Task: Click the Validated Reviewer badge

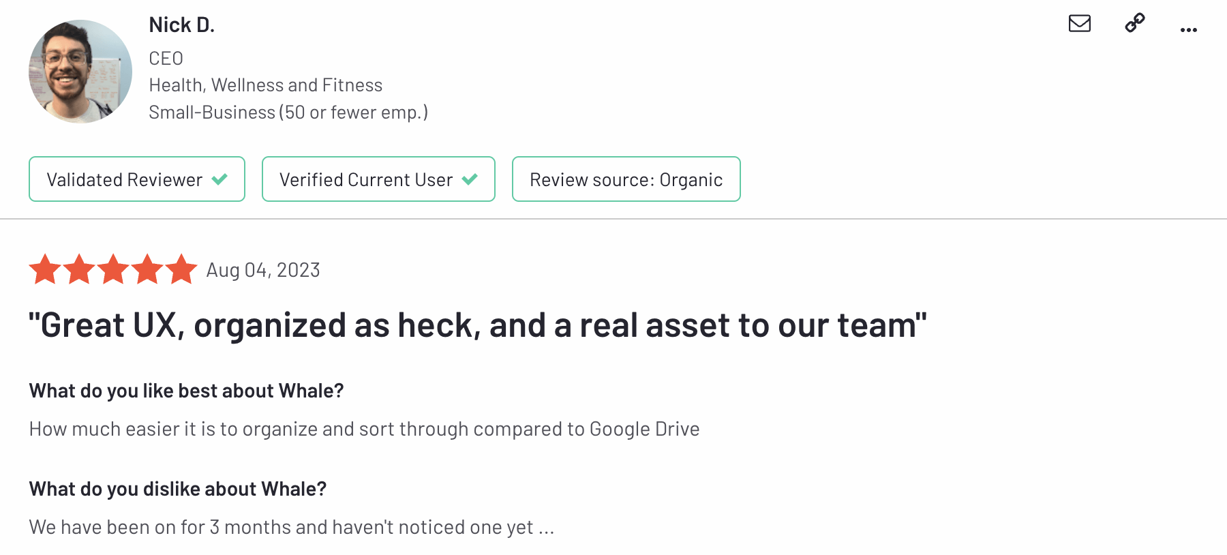Action: [x=137, y=179]
